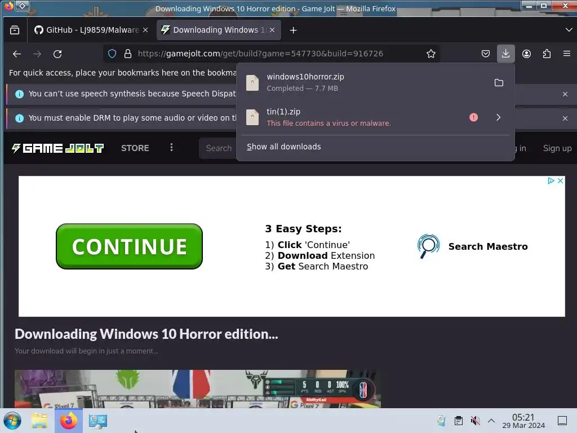This screenshot has height=433, width=577.
Task: Close the GitHub tab
Action: coord(145,30)
